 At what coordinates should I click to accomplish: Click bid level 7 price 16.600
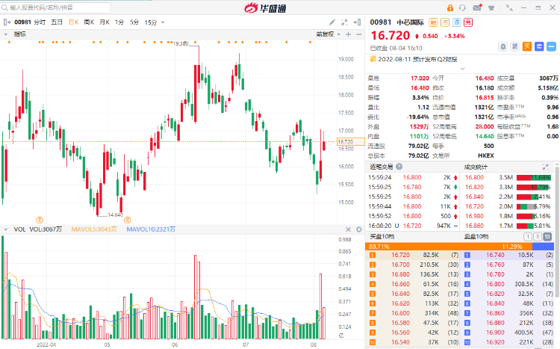[x=400, y=313]
